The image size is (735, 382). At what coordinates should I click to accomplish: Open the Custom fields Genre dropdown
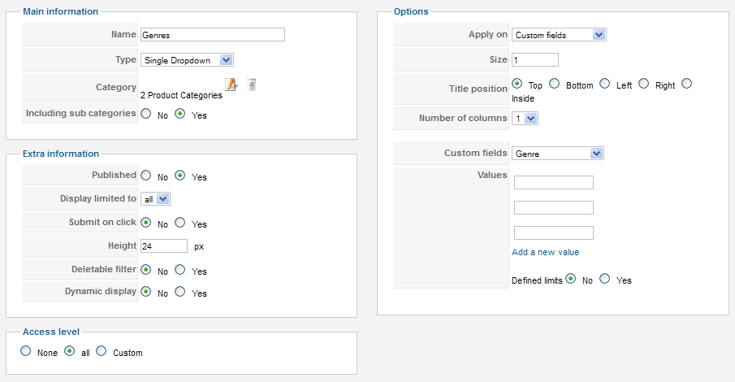558,154
